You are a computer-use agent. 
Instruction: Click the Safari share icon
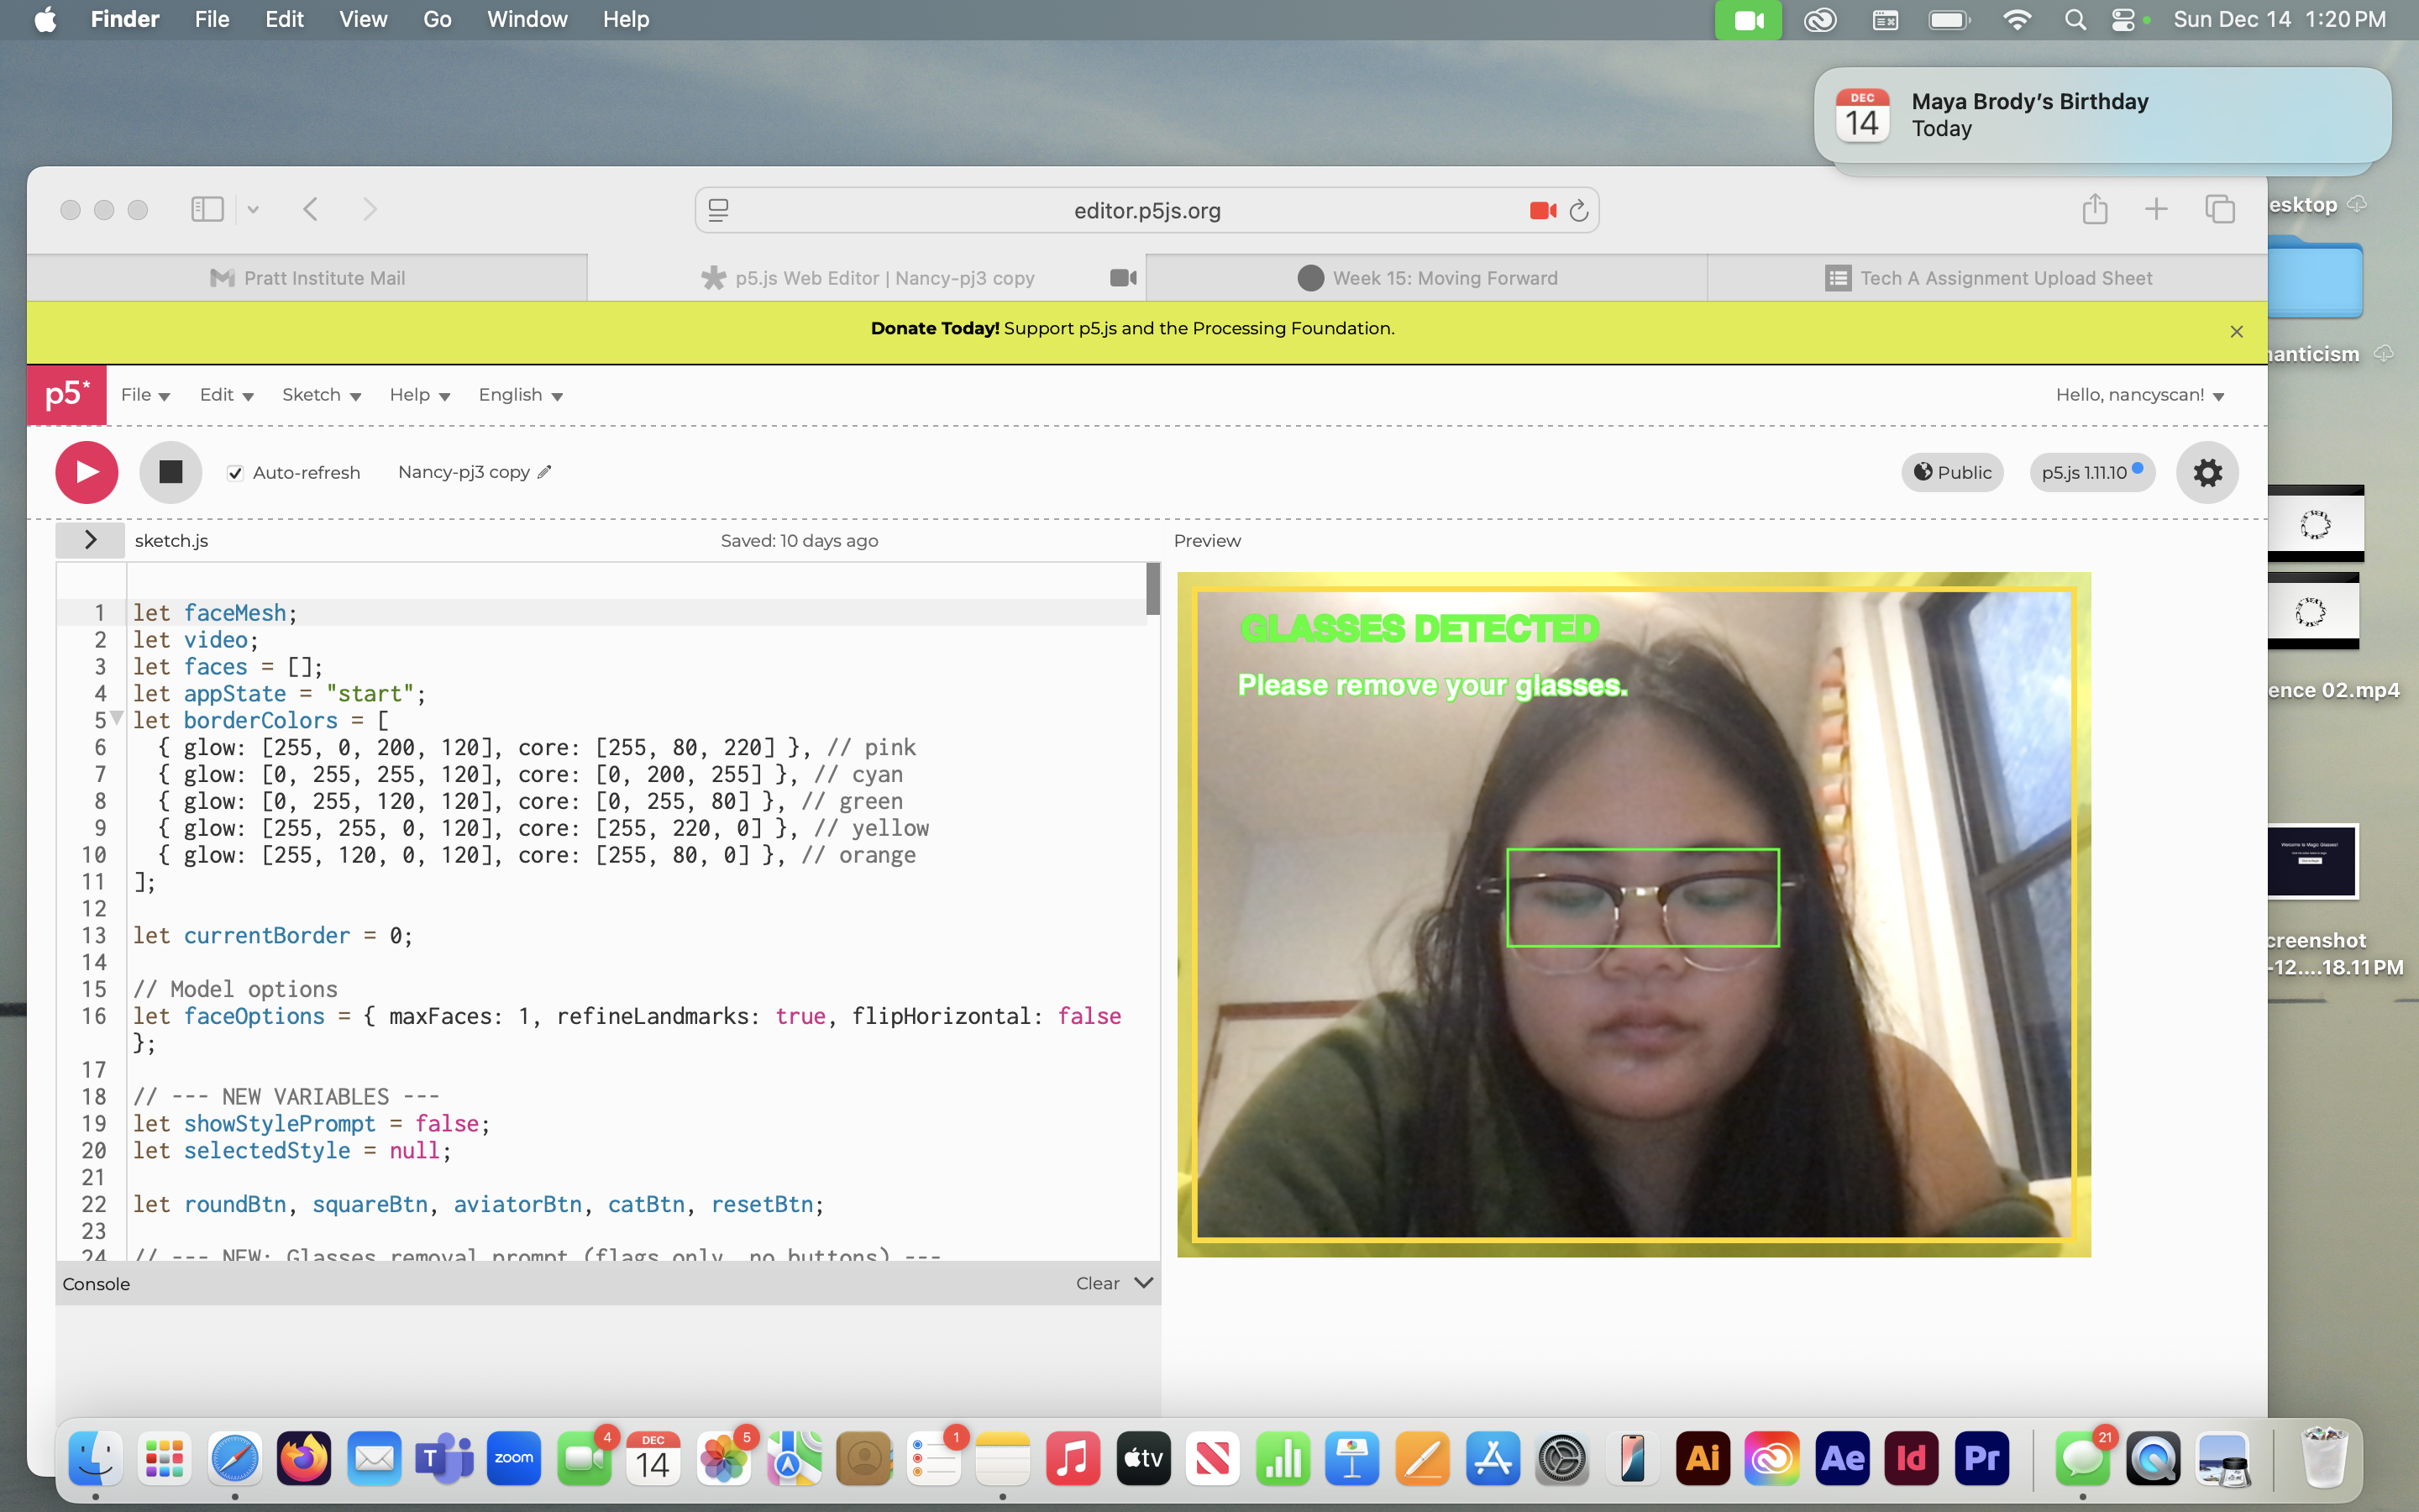[x=2095, y=209]
